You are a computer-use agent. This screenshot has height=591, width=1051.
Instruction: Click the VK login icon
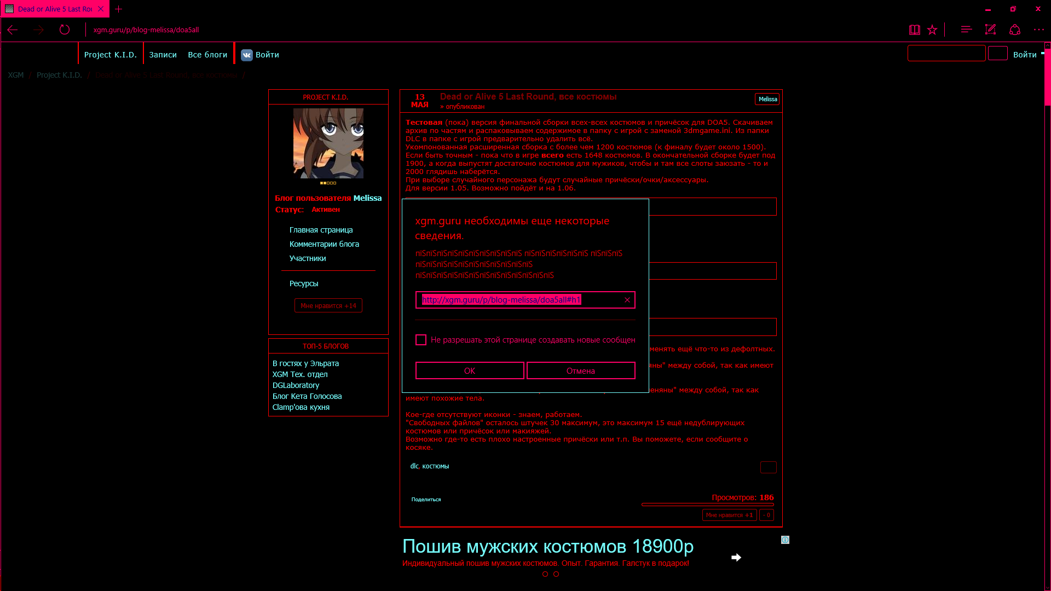[247, 55]
